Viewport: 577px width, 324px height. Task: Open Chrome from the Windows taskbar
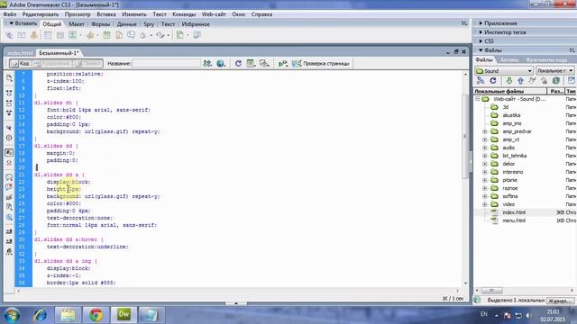click(96, 315)
